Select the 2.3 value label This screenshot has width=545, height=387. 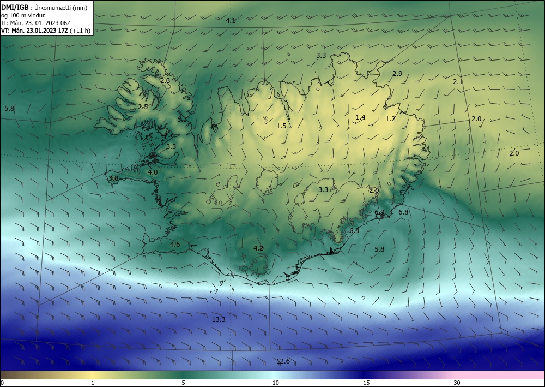pos(166,80)
